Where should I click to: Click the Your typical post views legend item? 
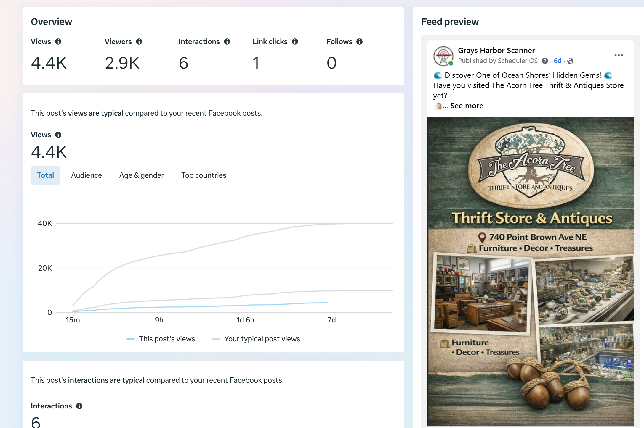256,339
